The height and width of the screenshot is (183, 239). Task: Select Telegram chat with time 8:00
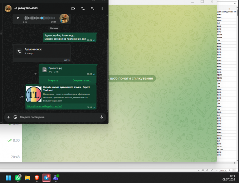(11, 140)
